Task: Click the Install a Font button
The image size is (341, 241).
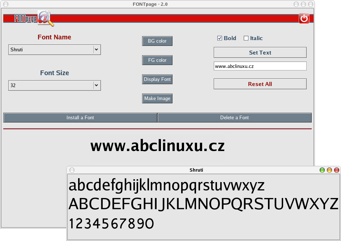Action: click(x=80, y=117)
